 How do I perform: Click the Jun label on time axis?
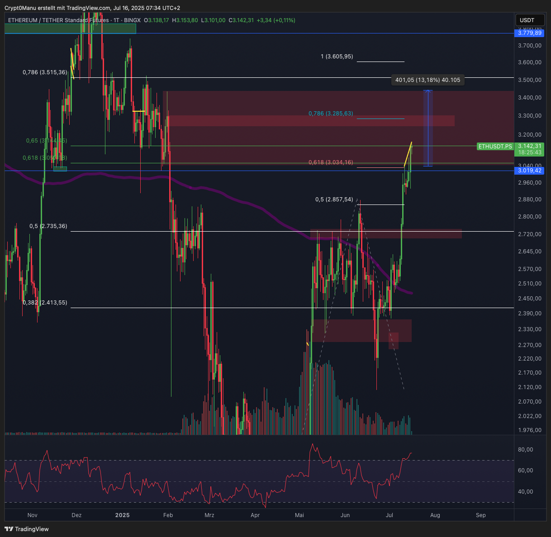click(x=345, y=515)
